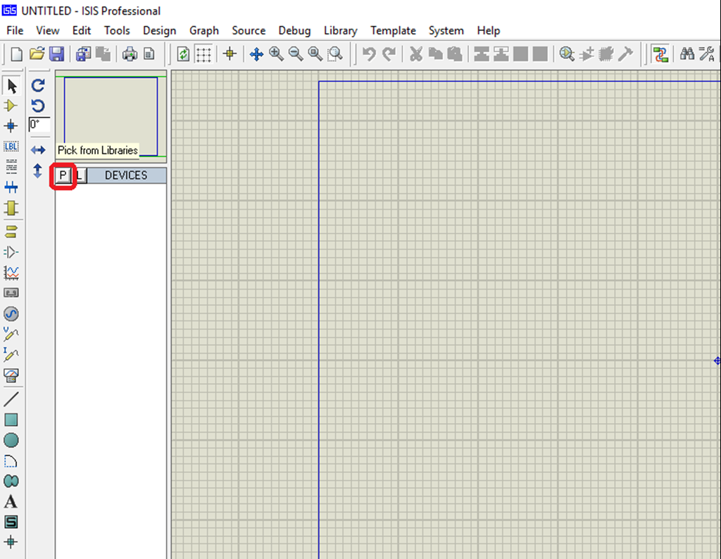This screenshot has width=721, height=559.
Task: Flip selection with X-mirror arrow icon
Action: (x=39, y=150)
